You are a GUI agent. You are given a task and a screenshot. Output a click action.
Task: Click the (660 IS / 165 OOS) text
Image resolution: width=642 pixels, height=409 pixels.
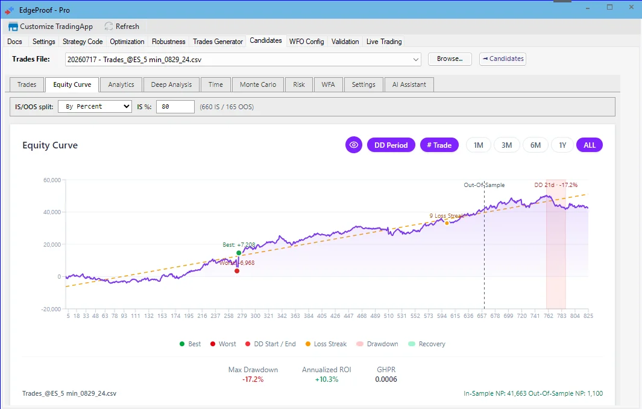coord(227,107)
